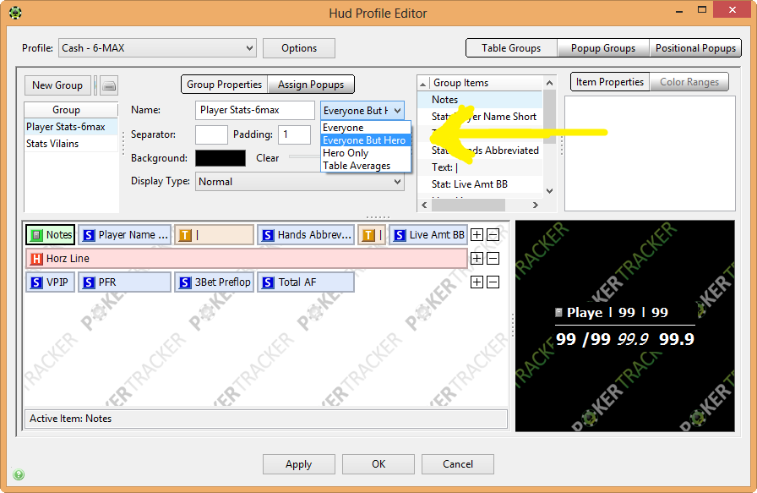
Task: Click the S icon of Live Amt BB
Action: point(400,235)
